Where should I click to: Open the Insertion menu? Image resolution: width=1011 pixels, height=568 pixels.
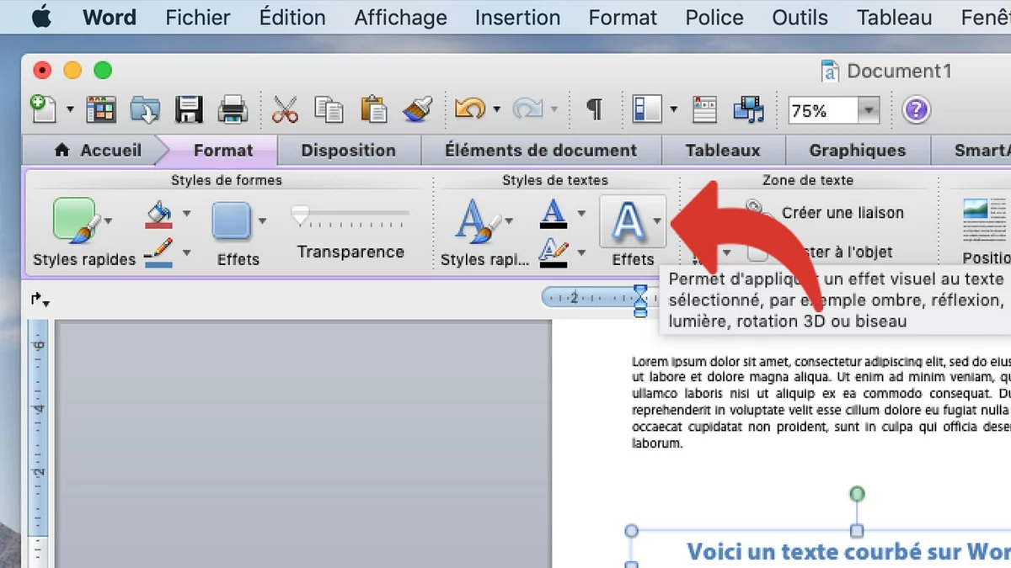(517, 18)
